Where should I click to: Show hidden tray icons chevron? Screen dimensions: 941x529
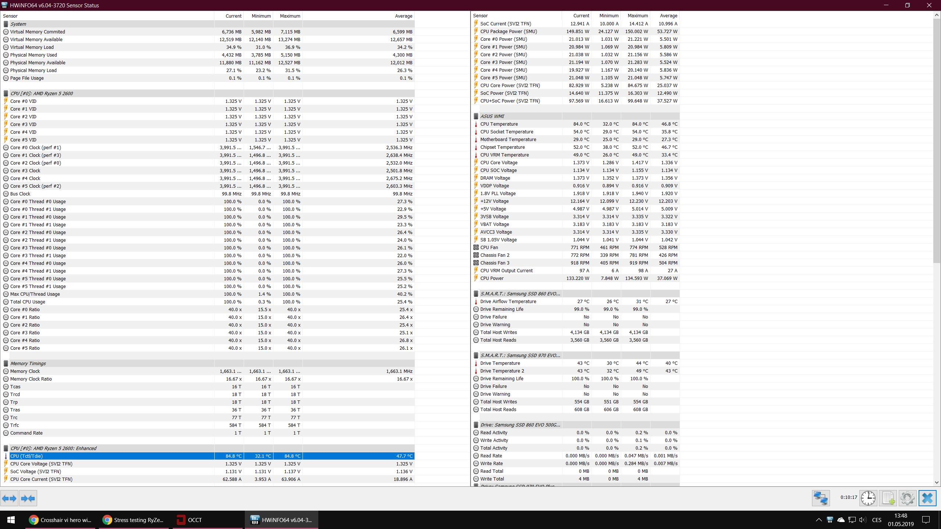point(819,520)
